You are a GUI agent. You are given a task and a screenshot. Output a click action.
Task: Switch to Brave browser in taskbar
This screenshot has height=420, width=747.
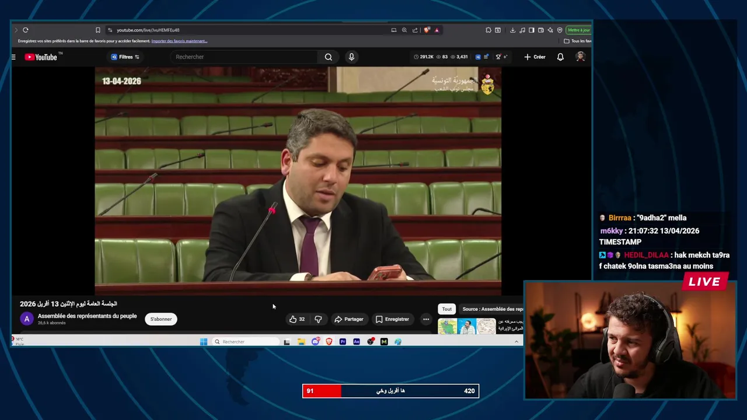tap(329, 342)
